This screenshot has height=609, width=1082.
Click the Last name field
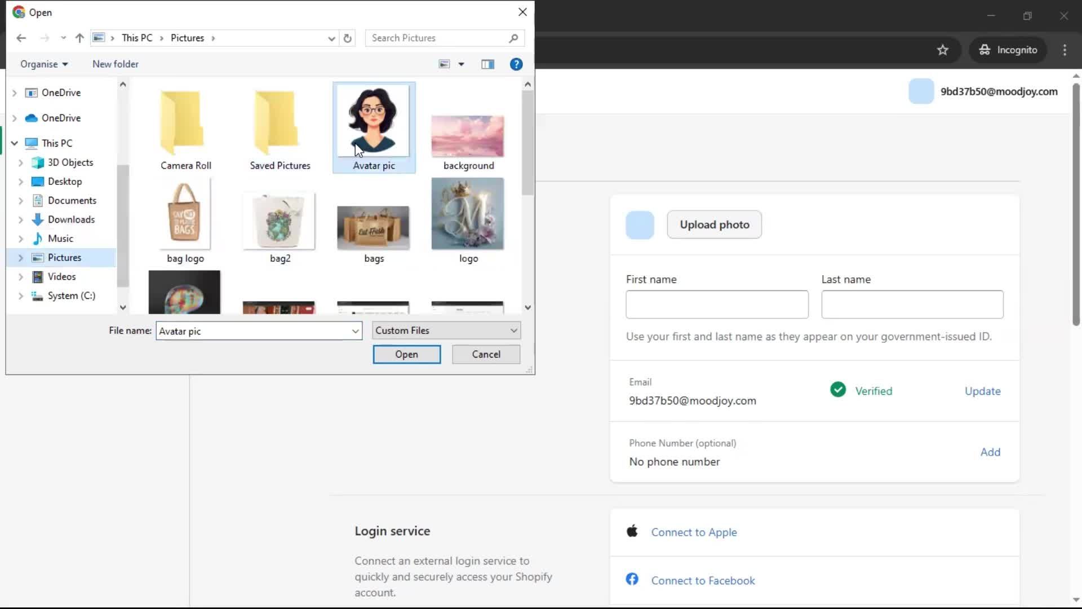pos(912,304)
